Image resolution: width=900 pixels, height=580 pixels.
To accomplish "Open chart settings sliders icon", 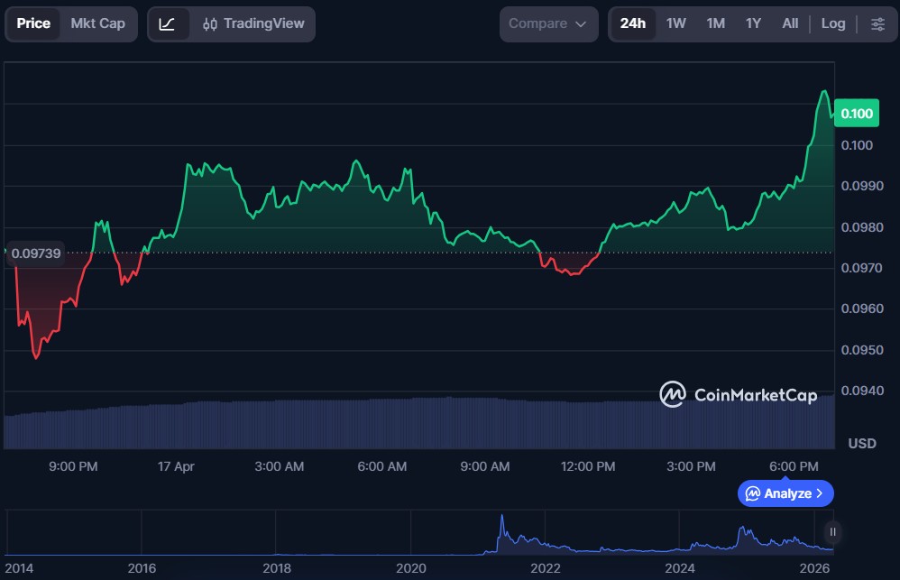I will pyautogui.click(x=877, y=23).
